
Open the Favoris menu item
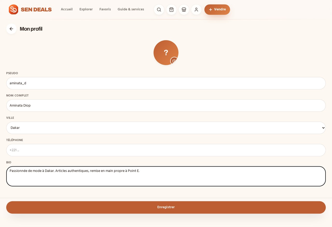coord(105,9)
